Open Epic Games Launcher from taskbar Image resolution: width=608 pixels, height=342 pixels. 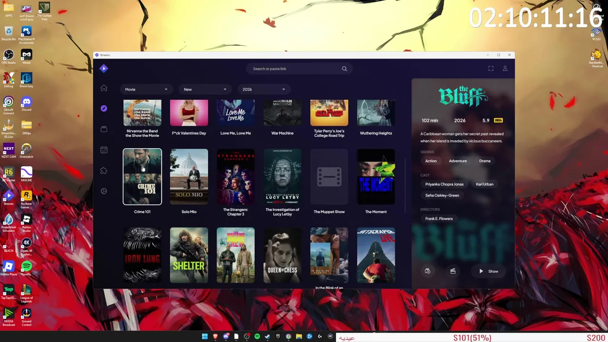pos(278,336)
